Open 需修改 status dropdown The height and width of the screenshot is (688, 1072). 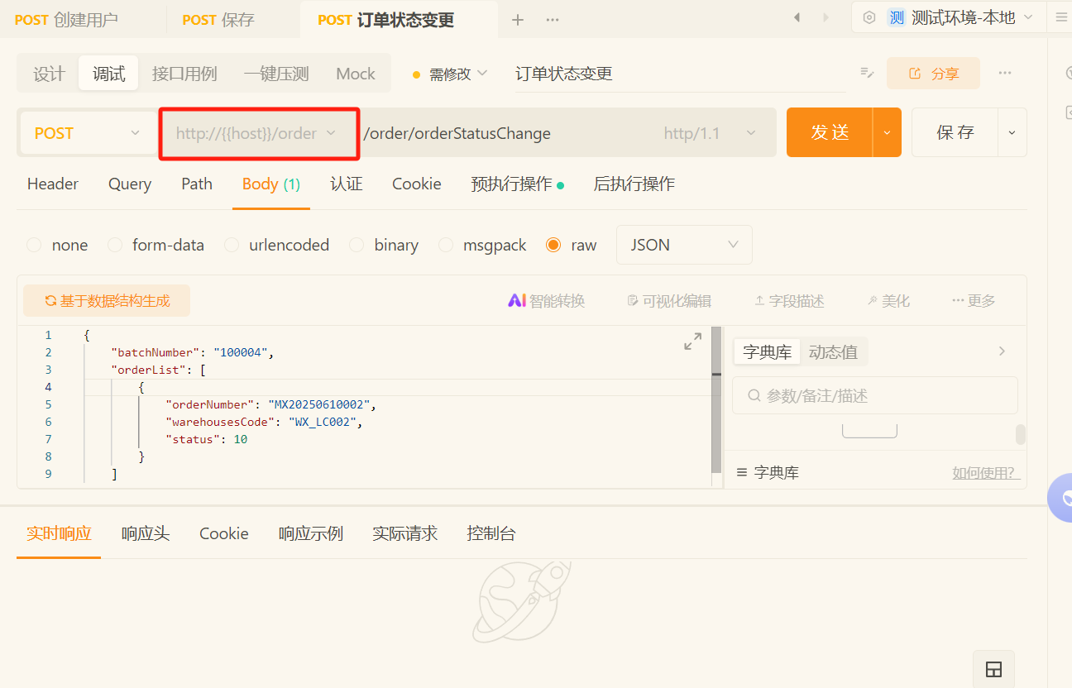click(x=450, y=74)
